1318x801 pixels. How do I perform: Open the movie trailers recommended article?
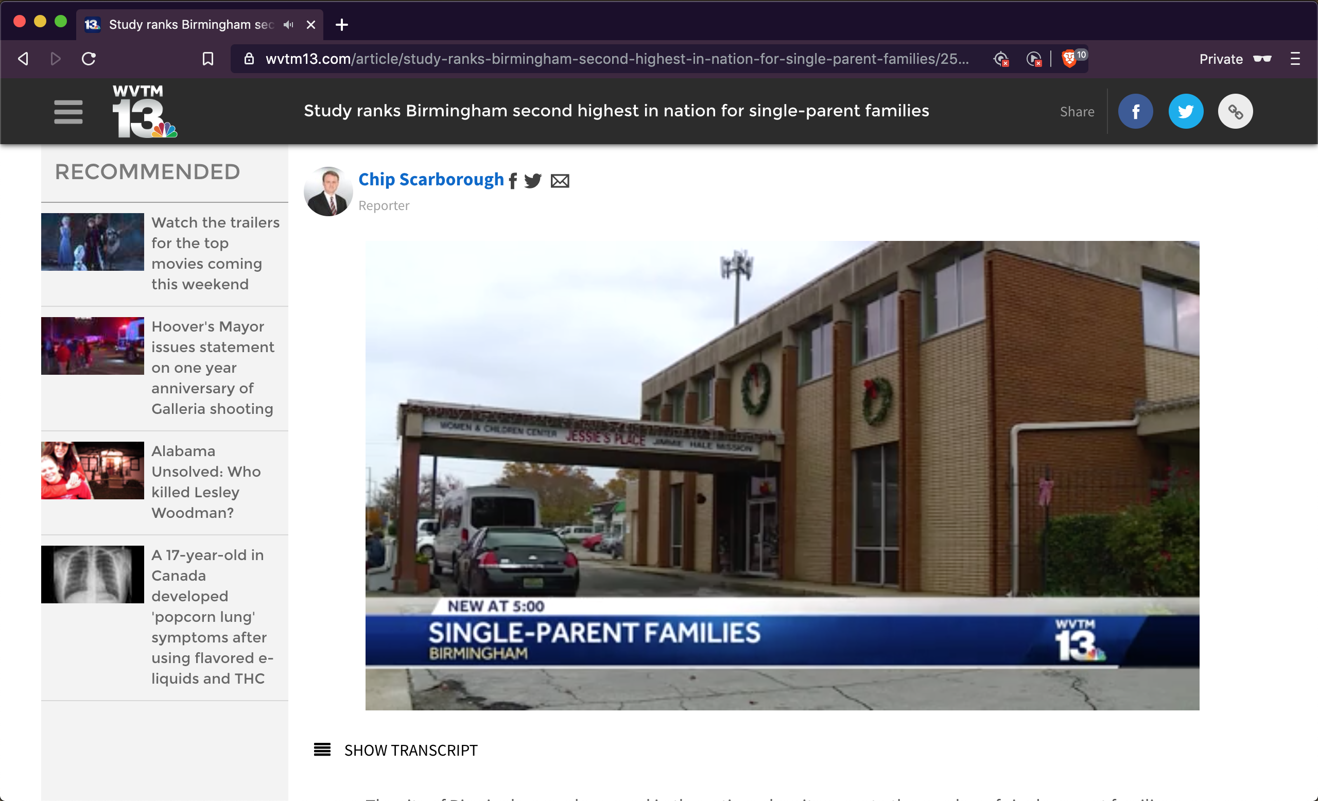pyautogui.click(x=215, y=253)
